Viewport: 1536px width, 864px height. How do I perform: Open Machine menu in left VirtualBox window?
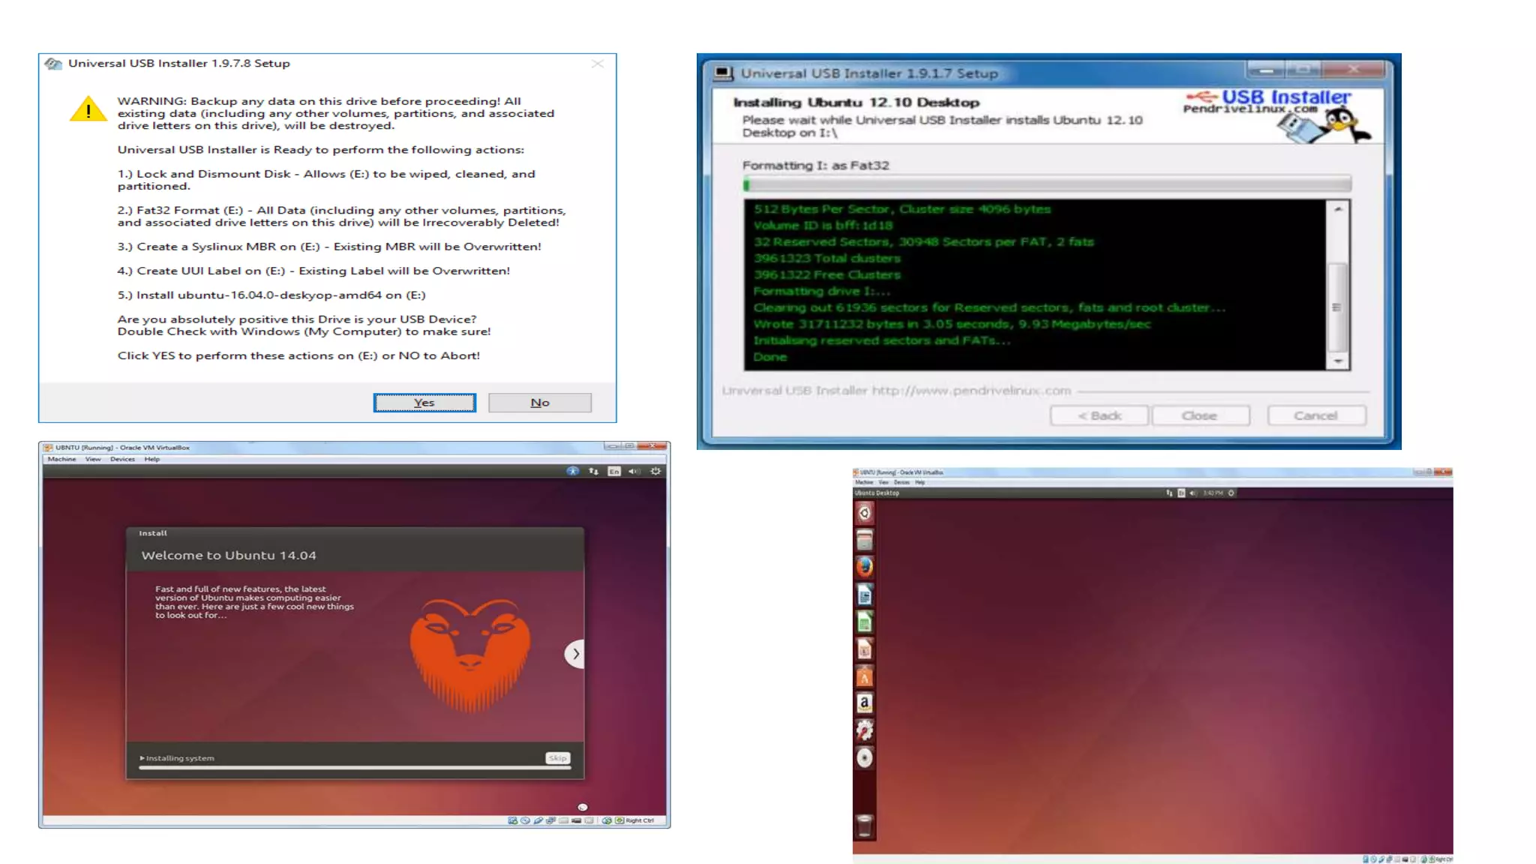pyautogui.click(x=61, y=459)
